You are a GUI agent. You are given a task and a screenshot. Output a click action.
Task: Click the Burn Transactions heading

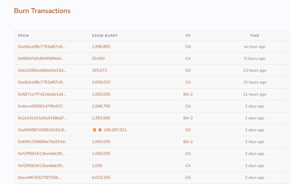[x=42, y=11]
